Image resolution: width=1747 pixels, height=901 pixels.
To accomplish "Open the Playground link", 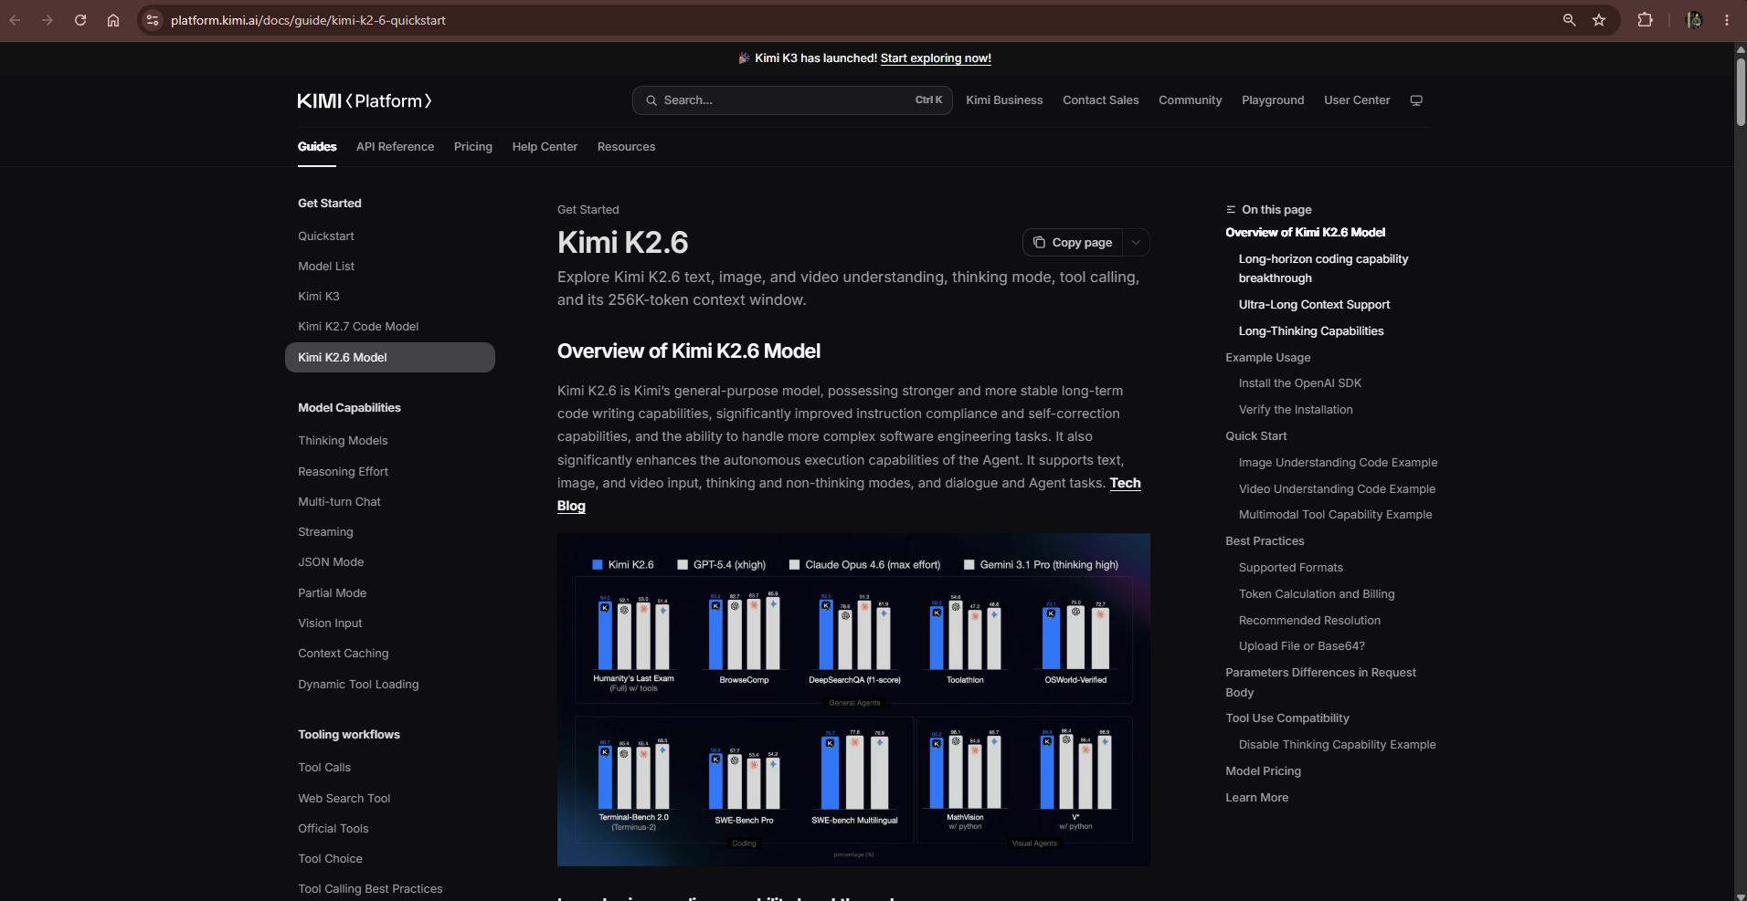I will pyautogui.click(x=1273, y=100).
